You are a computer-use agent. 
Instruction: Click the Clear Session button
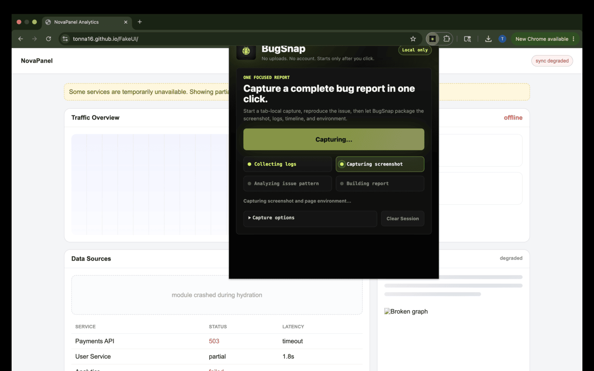pos(403,218)
